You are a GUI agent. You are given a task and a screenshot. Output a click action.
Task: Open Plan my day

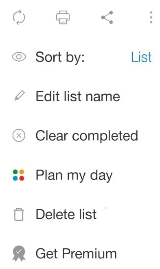[74, 176]
